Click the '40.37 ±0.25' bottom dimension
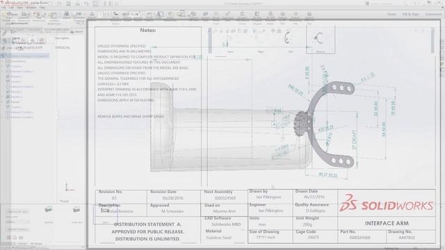Image resolution: width=445 pixels, height=250 pixels. point(328,175)
